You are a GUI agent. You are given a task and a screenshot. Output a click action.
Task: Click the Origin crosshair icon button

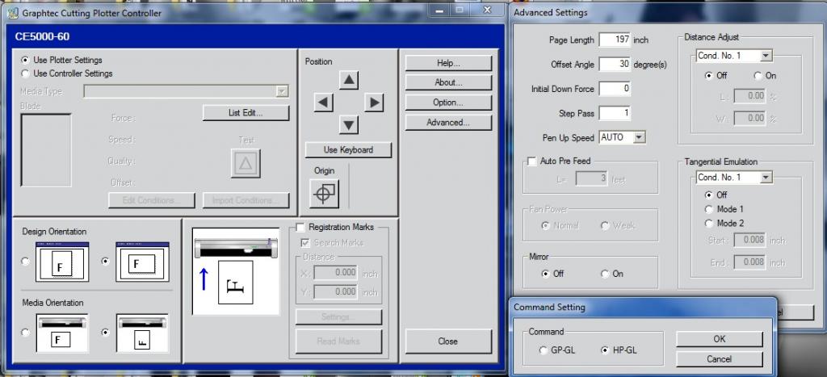click(x=325, y=193)
